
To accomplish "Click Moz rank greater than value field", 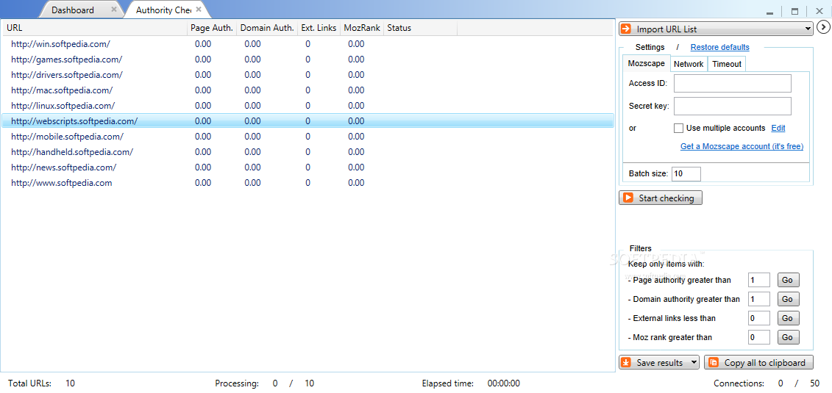I will pos(758,337).
